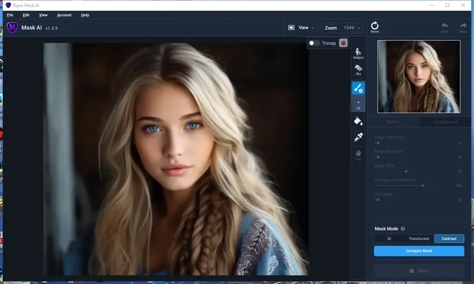Click the main portrait canvas image
The image size is (474, 284).
(x=176, y=159)
